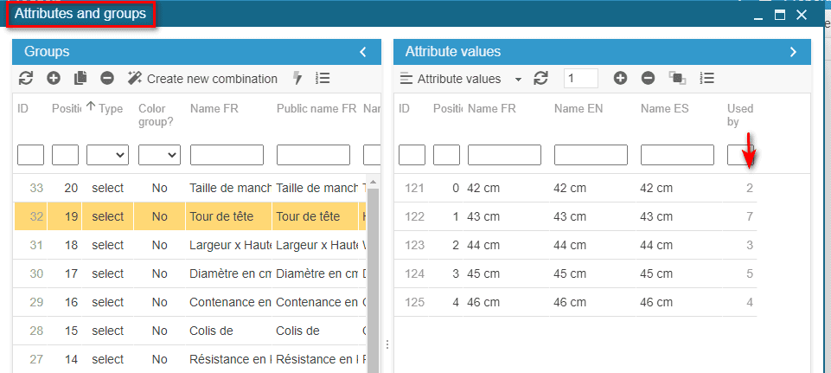831x373 pixels.
Task: Click numbered list icon in Groups toolbar
Action: 323,79
